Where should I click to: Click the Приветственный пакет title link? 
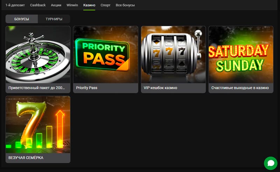pos(37,88)
